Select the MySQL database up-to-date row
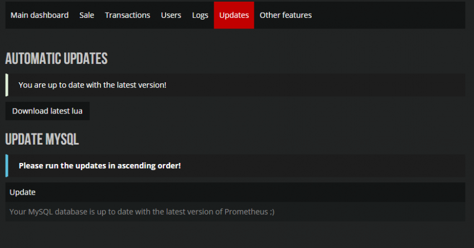 click(x=142, y=212)
